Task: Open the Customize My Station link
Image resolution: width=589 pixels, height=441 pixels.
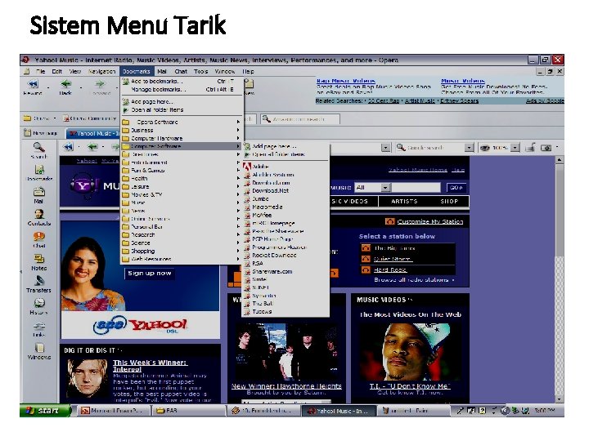Action: click(430, 221)
